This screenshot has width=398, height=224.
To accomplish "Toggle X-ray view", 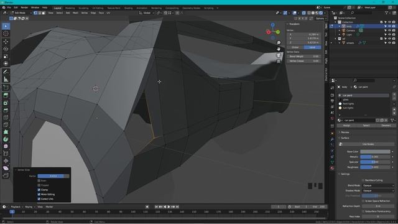I will coord(304,12).
